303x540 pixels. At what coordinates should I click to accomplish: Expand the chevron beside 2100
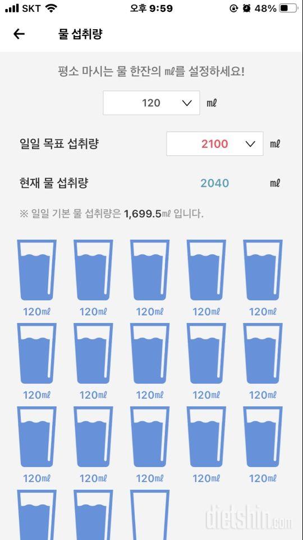250,144
